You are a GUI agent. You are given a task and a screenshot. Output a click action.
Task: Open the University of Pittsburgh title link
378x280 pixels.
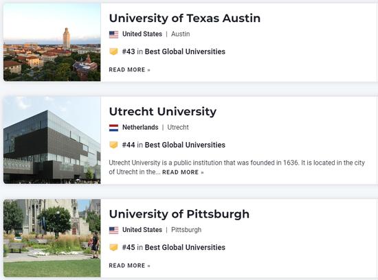179,214
